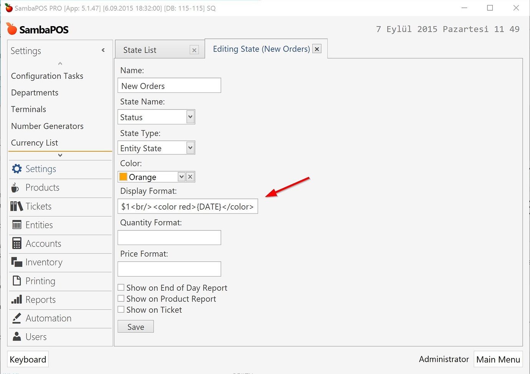Viewport: 530px width, 374px height.
Task: Save the New Orders state
Action: coord(135,326)
